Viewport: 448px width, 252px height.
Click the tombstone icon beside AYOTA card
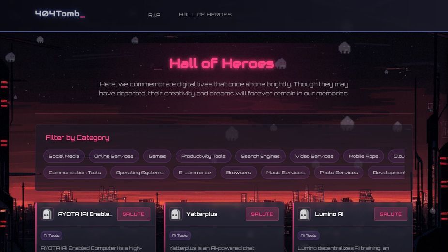coord(47,214)
